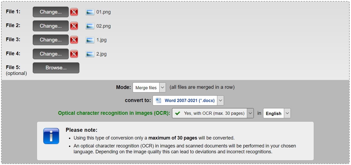The image size is (351, 165).
Task: Click the 01.png file name
Action: 103,12
